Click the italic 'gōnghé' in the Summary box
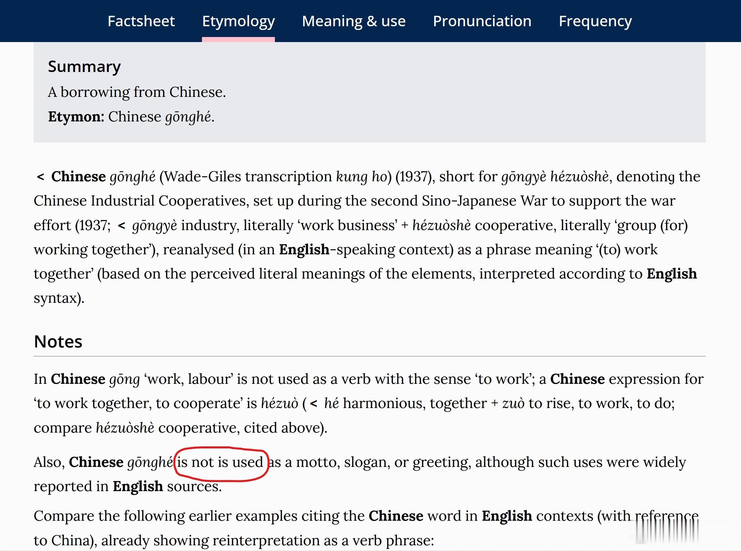This screenshot has width=741, height=551. [x=188, y=117]
